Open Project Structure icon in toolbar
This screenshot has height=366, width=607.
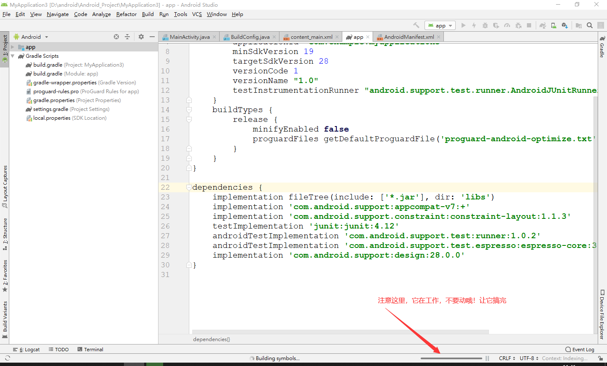pyautogui.click(x=579, y=25)
